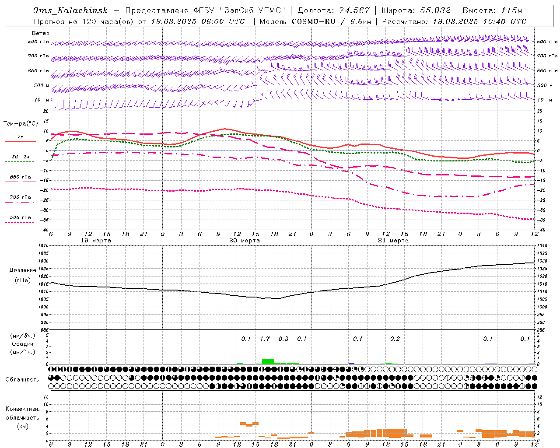Viewport: 560px width, 448px height.
Task: Select the 'Td 2м' dew point legend entry
Action: coord(21,157)
